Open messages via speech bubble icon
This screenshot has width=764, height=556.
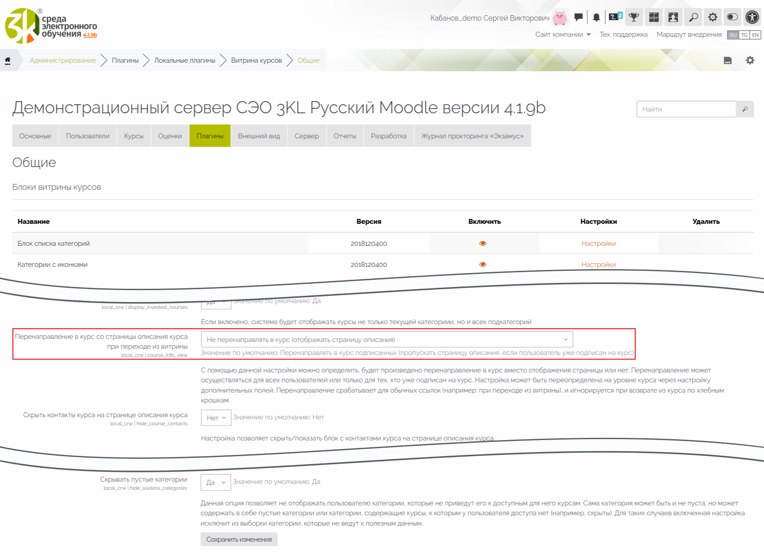click(578, 17)
